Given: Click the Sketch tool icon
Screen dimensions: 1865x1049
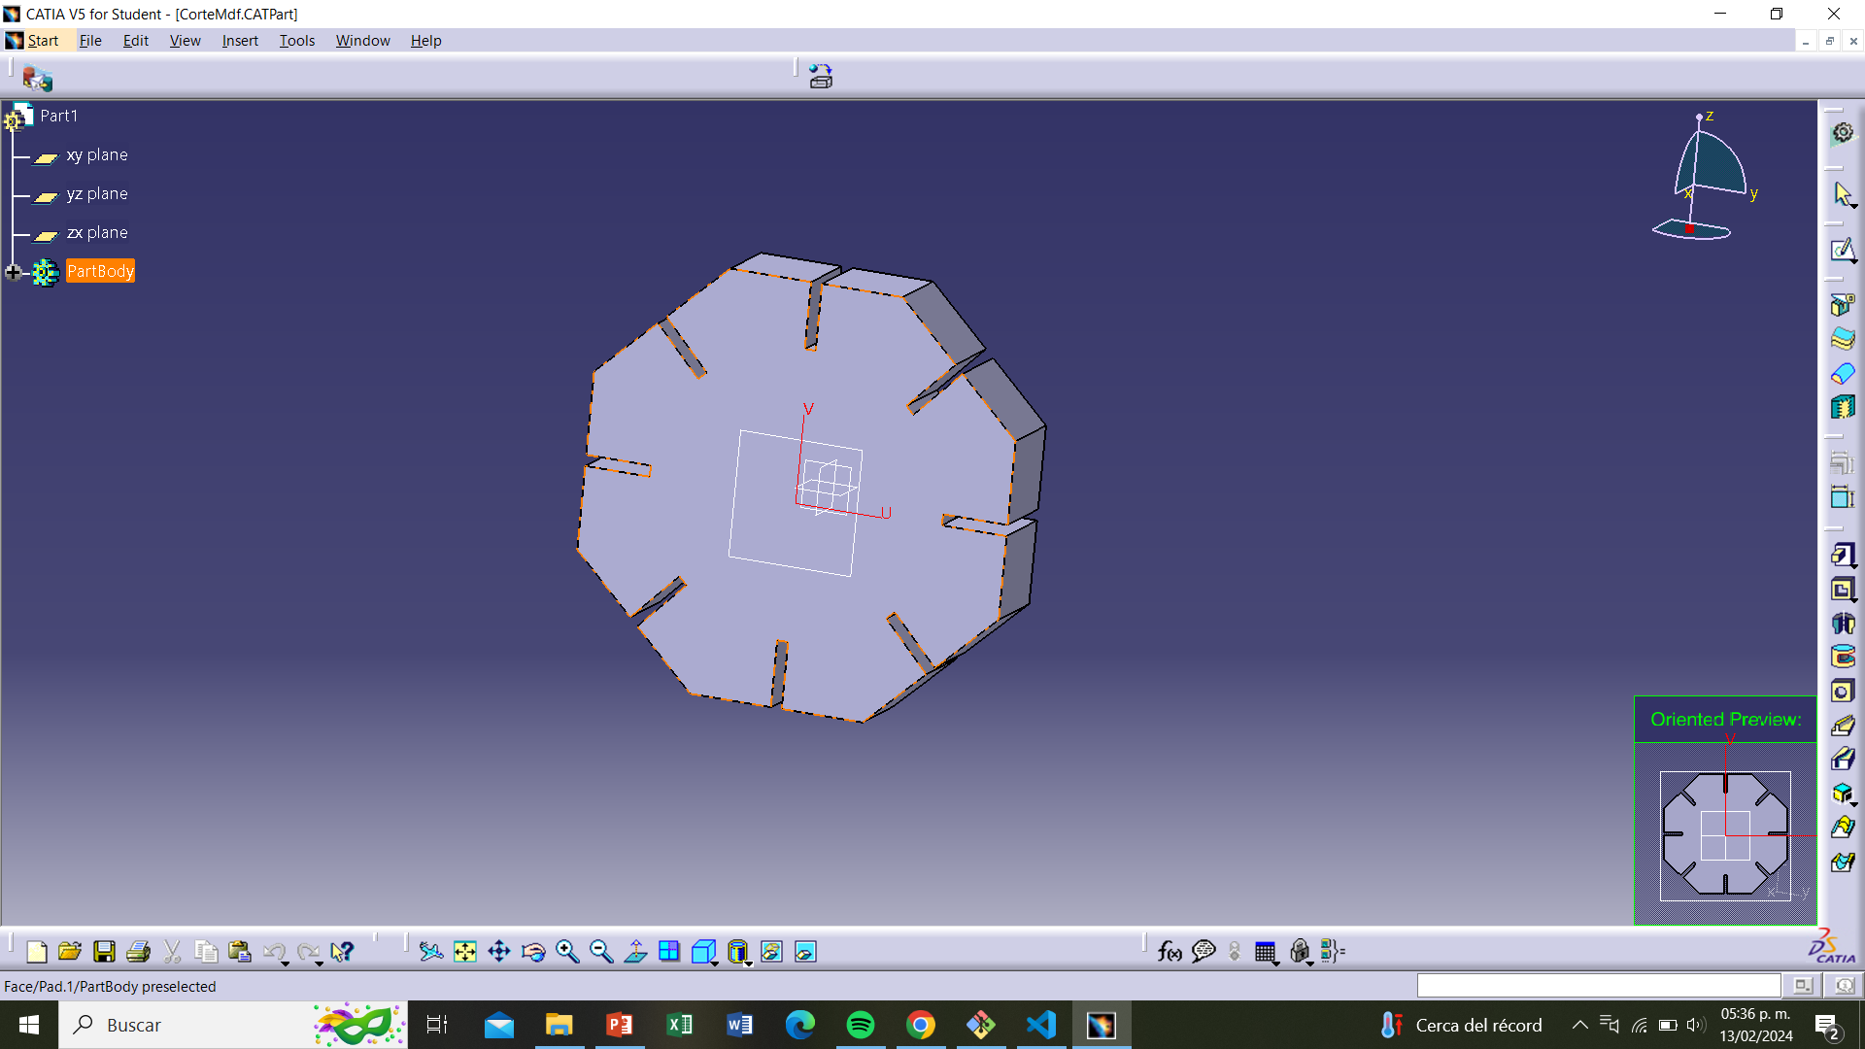Looking at the screenshot, I should (x=1843, y=251).
